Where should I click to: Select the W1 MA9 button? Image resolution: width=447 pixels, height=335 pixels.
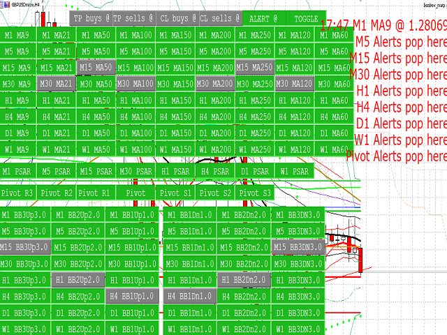(x=18, y=149)
